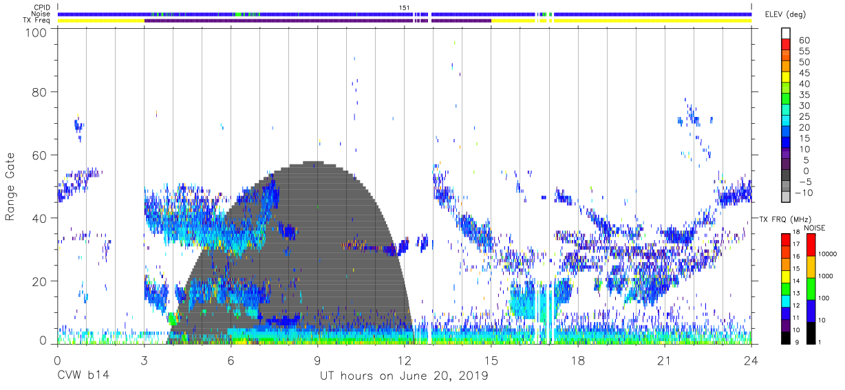Click the ELEV colorbar label '35'
The height and width of the screenshot is (390, 845).
tap(804, 95)
